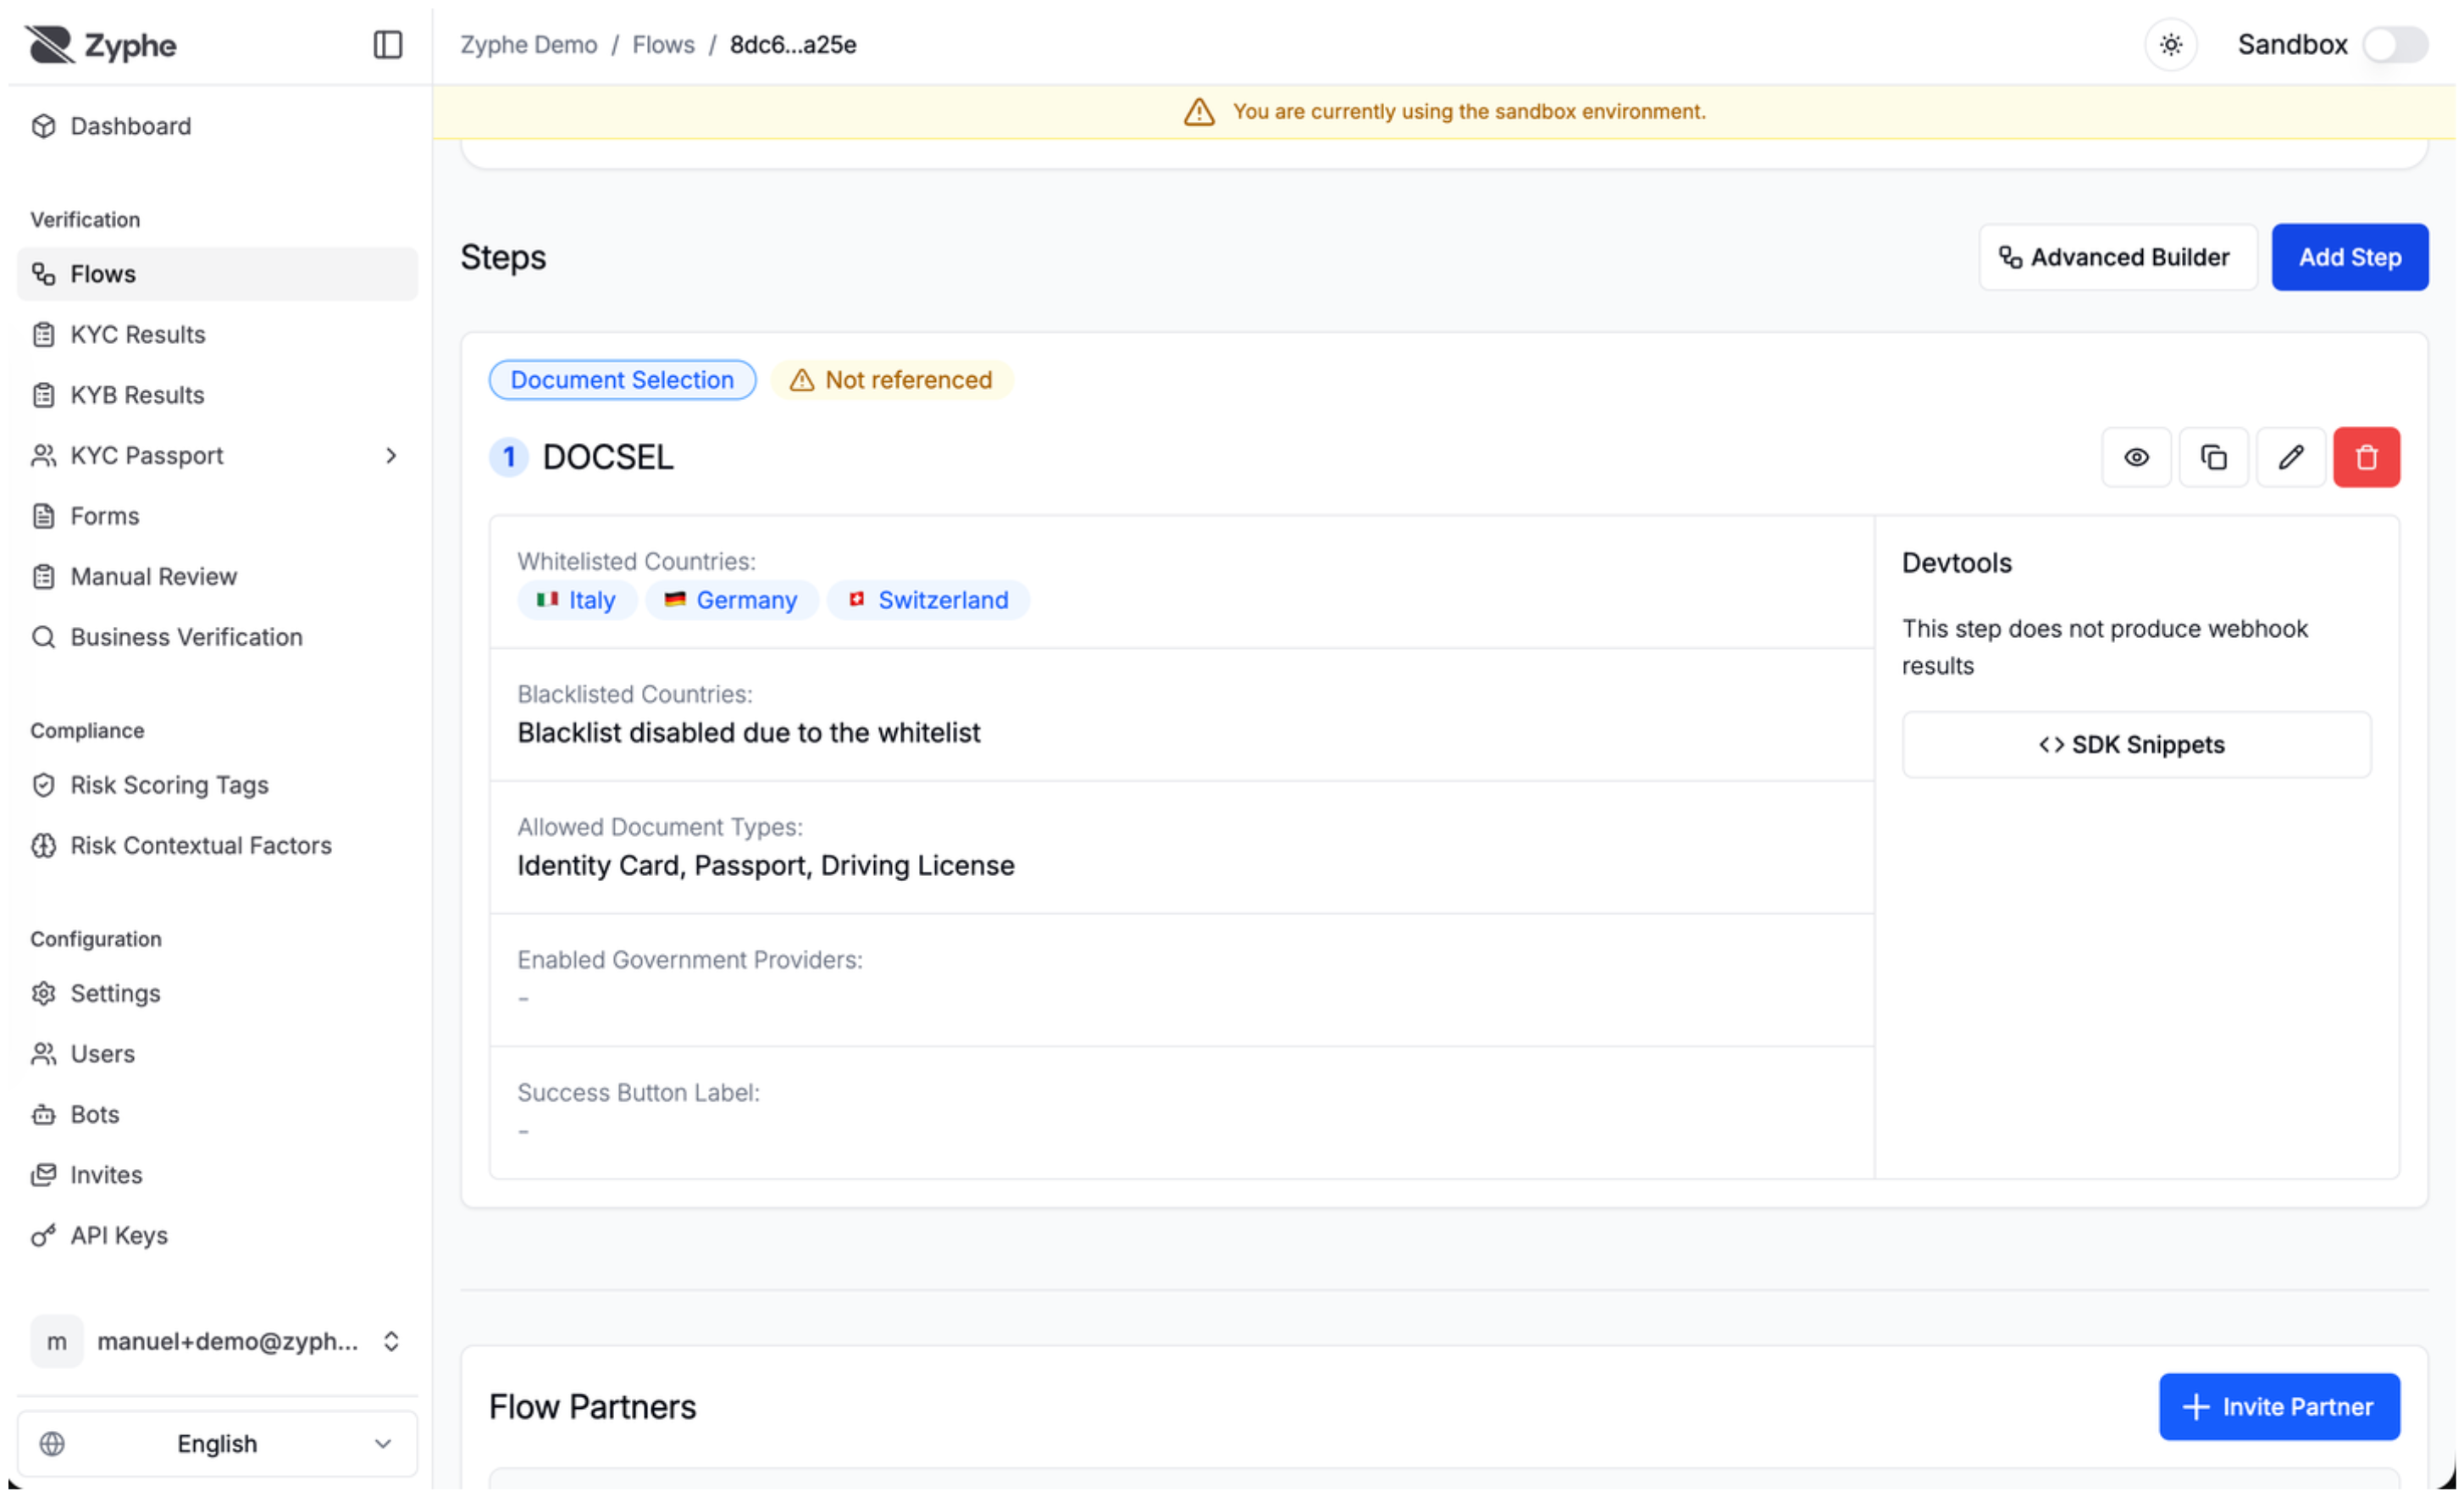Open Business Verification
Screen dimensions: 2464x1497
point(217,637)
